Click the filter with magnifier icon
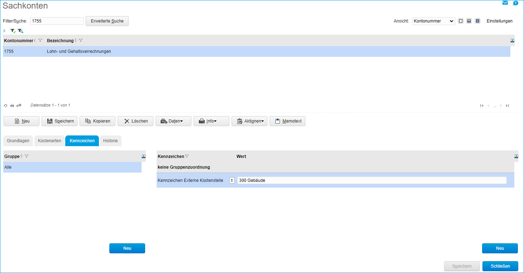Viewport: 524px width, 273px height. coord(20,31)
